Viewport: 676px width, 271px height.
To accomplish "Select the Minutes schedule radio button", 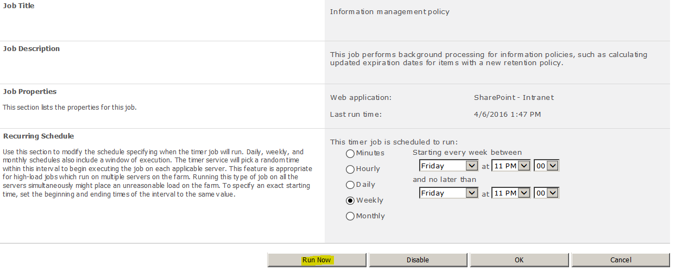I will coord(350,153).
